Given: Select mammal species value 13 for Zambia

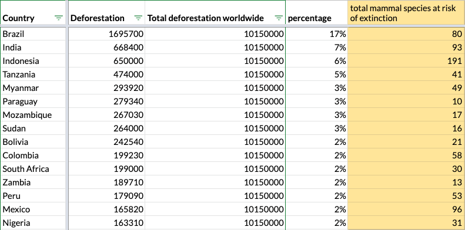Looking at the screenshot, I should click(406, 182).
